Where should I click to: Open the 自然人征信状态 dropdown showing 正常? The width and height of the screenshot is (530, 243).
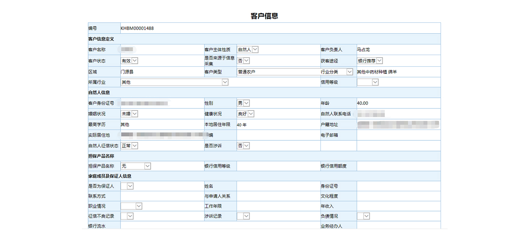129,146
